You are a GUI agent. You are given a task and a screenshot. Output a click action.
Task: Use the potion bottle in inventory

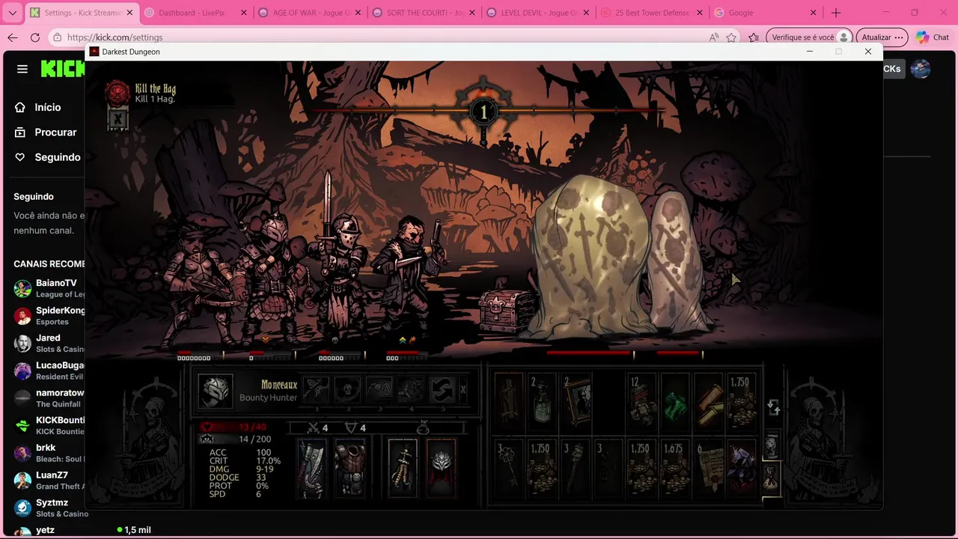click(543, 403)
